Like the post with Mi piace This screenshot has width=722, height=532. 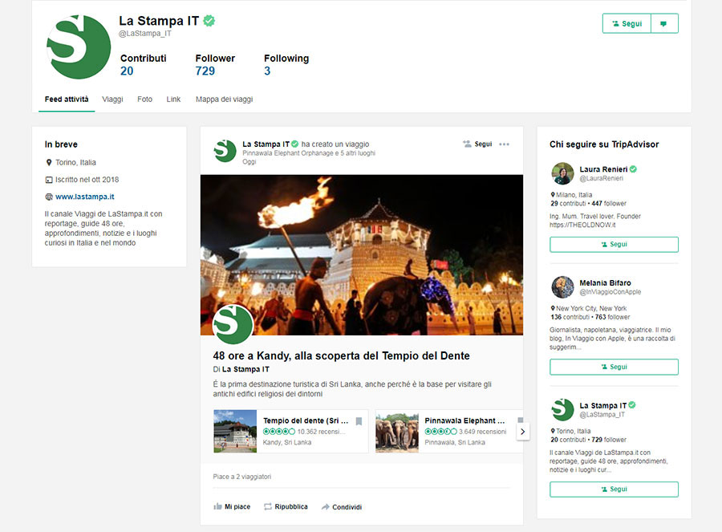(232, 506)
